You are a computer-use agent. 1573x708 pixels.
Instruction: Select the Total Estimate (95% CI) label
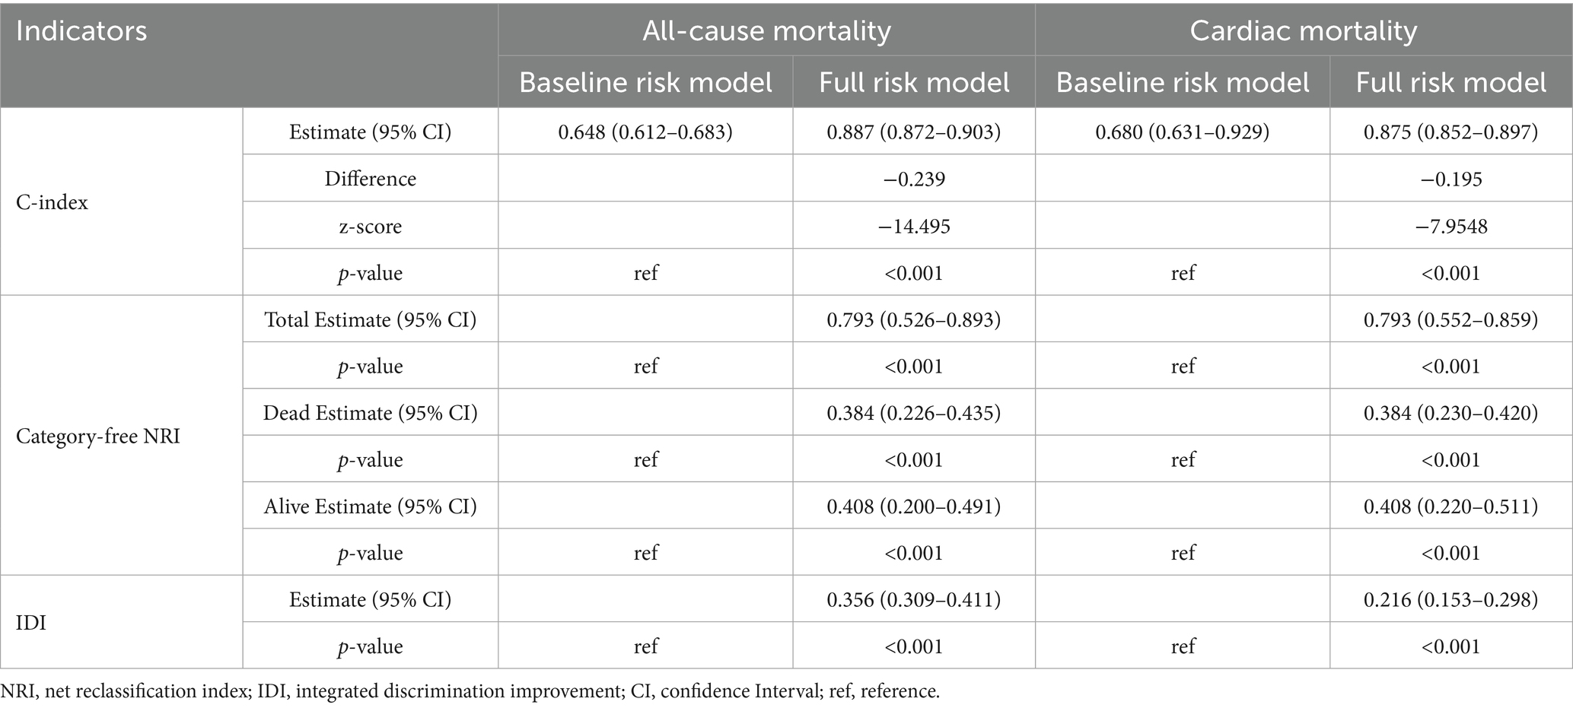371,319
